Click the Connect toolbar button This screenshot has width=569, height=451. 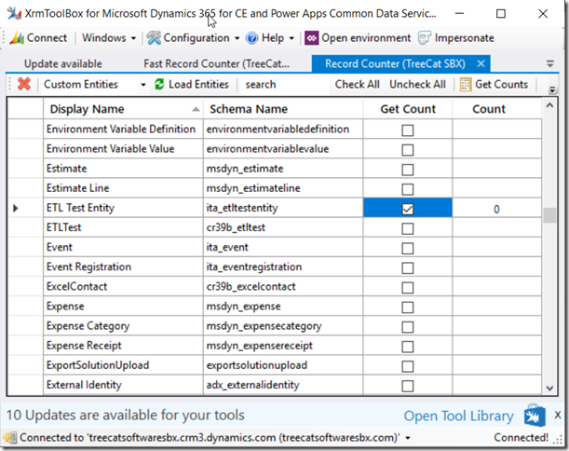pyautogui.click(x=38, y=38)
